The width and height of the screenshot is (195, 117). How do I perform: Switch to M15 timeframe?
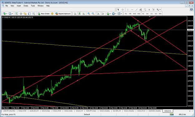134,14
